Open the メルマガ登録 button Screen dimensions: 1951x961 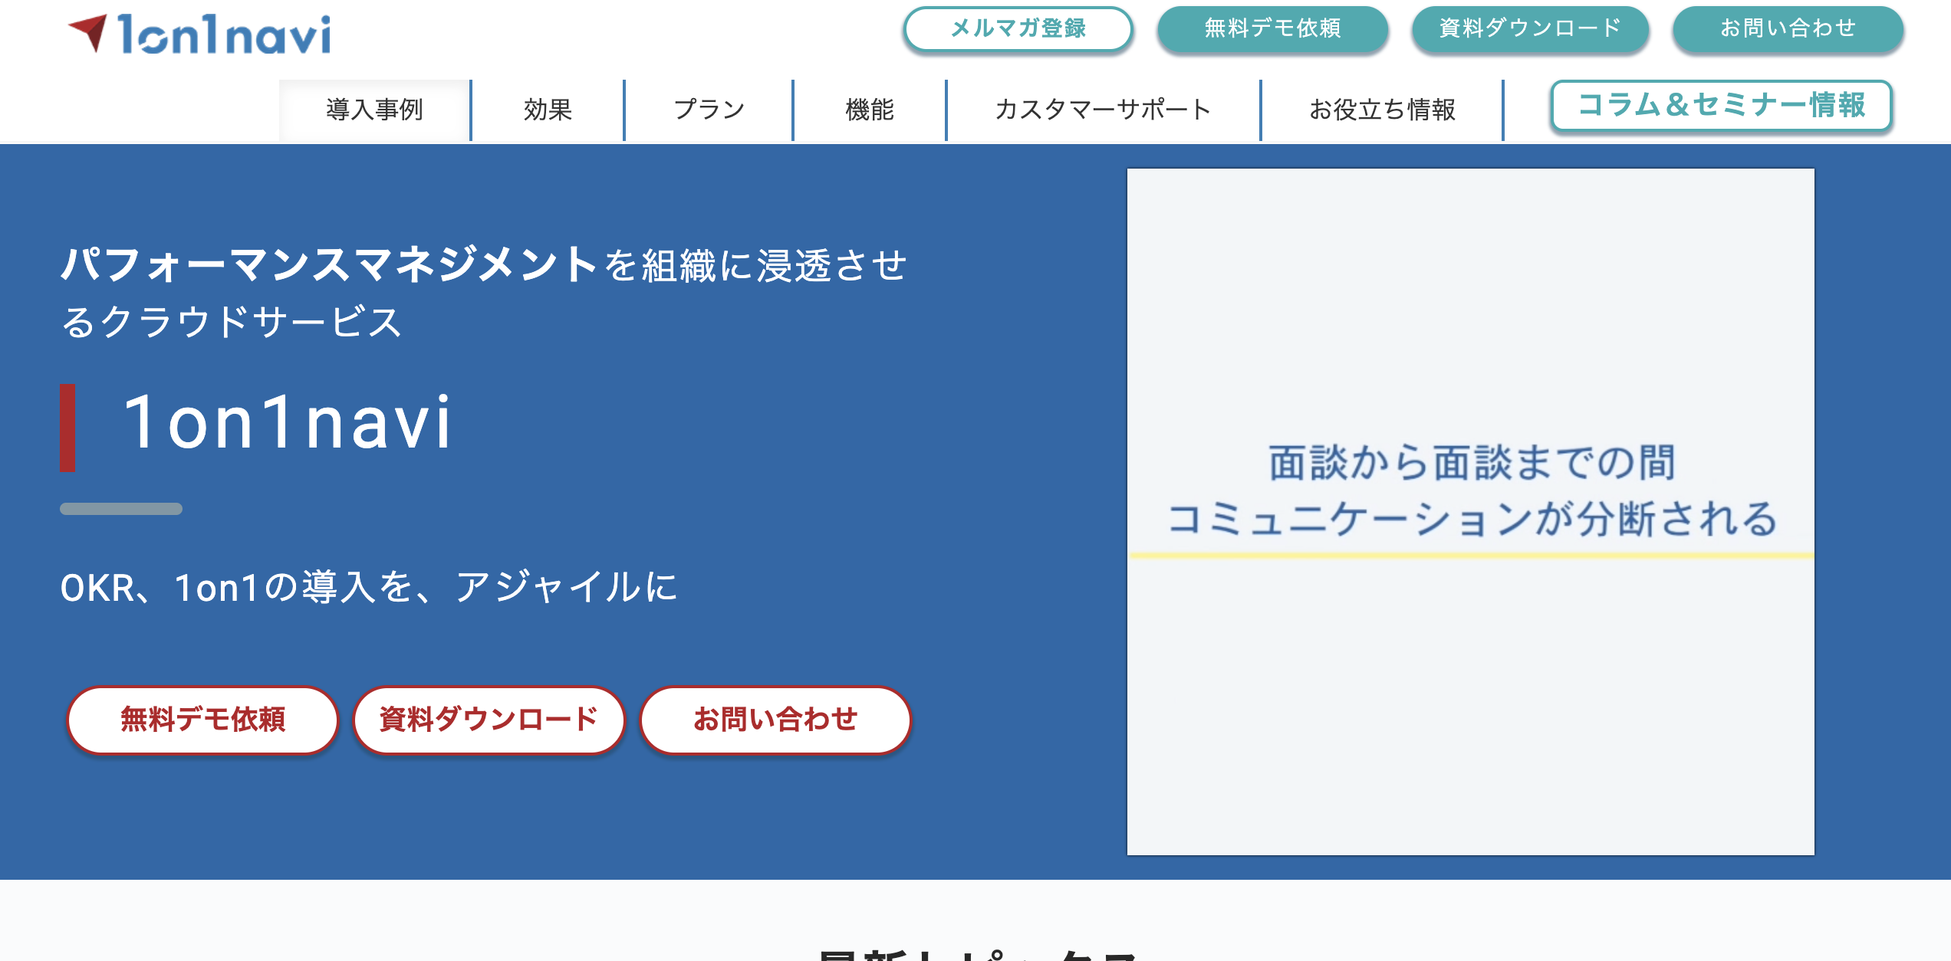[x=1018, y=29]
